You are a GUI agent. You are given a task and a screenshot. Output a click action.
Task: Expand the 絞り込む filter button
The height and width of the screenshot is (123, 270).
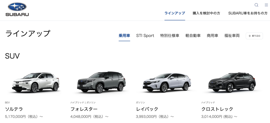pos(254,36)
